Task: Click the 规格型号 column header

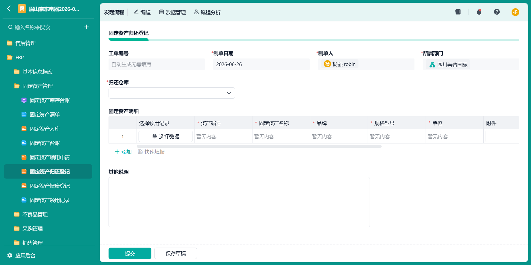Action: tap(397, 123)
